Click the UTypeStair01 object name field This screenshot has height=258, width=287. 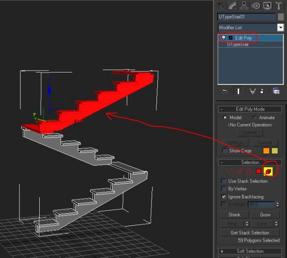click(x=246, y=17)
